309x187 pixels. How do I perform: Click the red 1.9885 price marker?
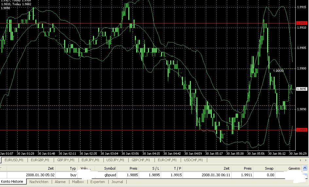coord(301,130)
